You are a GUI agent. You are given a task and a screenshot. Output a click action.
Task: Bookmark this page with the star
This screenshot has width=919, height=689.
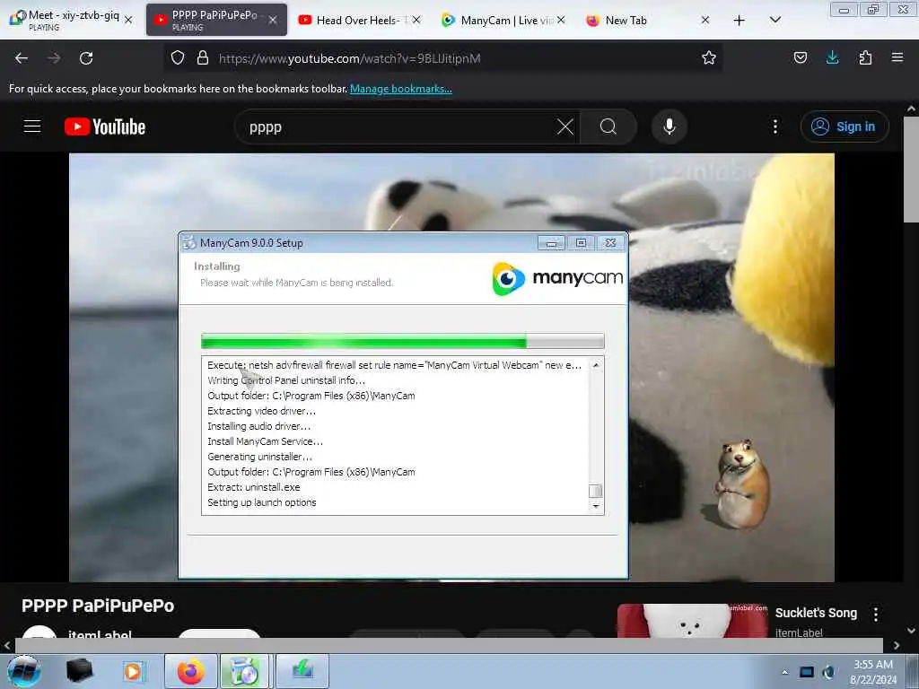[x=709, y=57]
